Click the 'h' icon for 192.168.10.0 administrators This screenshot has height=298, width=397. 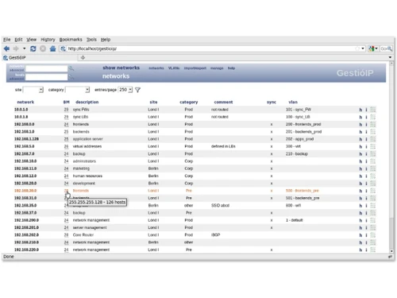[360, 161]
